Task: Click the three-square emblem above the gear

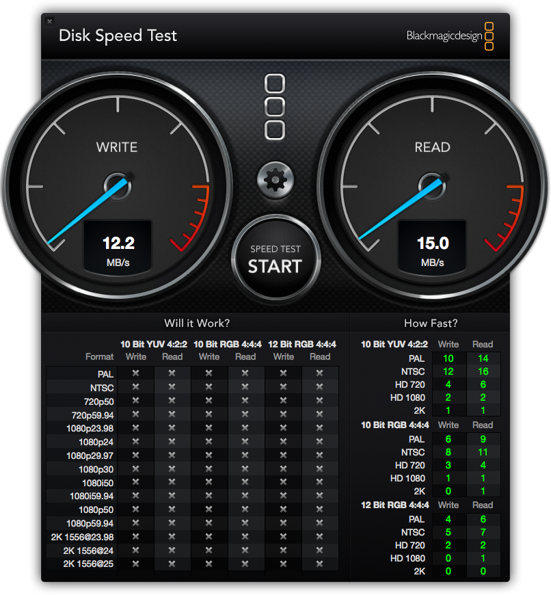Action: [x=275, y=107]
